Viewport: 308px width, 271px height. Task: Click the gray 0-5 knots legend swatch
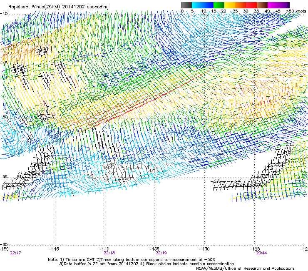[x=186, y=5]
